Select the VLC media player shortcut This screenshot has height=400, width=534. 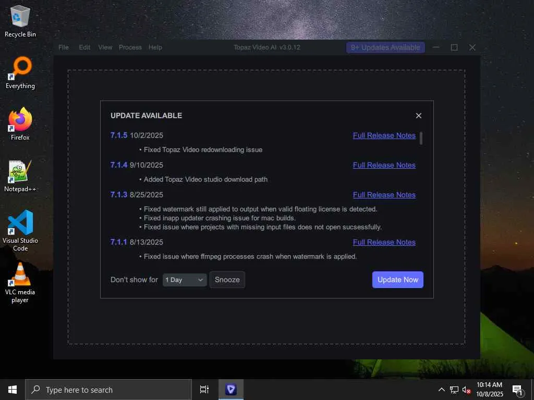(x=20, y=283)
